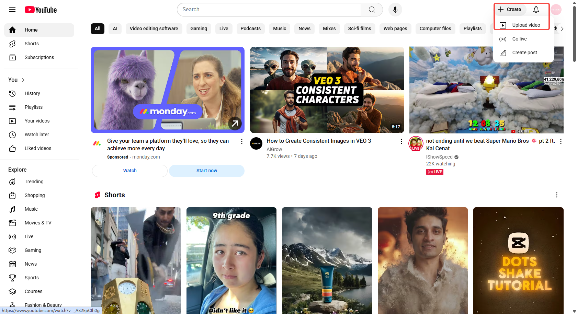Select Create post from menu

[x=523, y=53]
